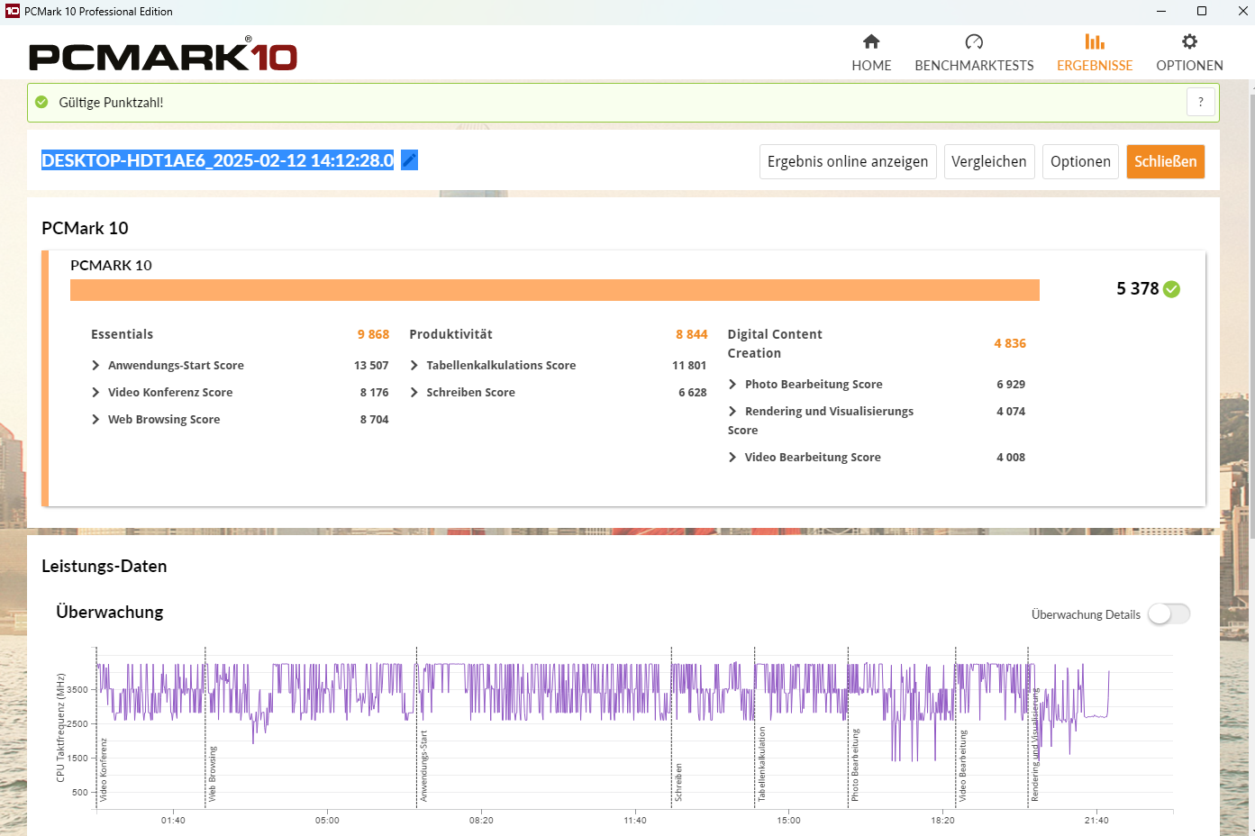Image resolution: width=1255 pixels, height=836 pixels.
Task: Click the Ergebnisse bar chart icon
Action: 1095,41
